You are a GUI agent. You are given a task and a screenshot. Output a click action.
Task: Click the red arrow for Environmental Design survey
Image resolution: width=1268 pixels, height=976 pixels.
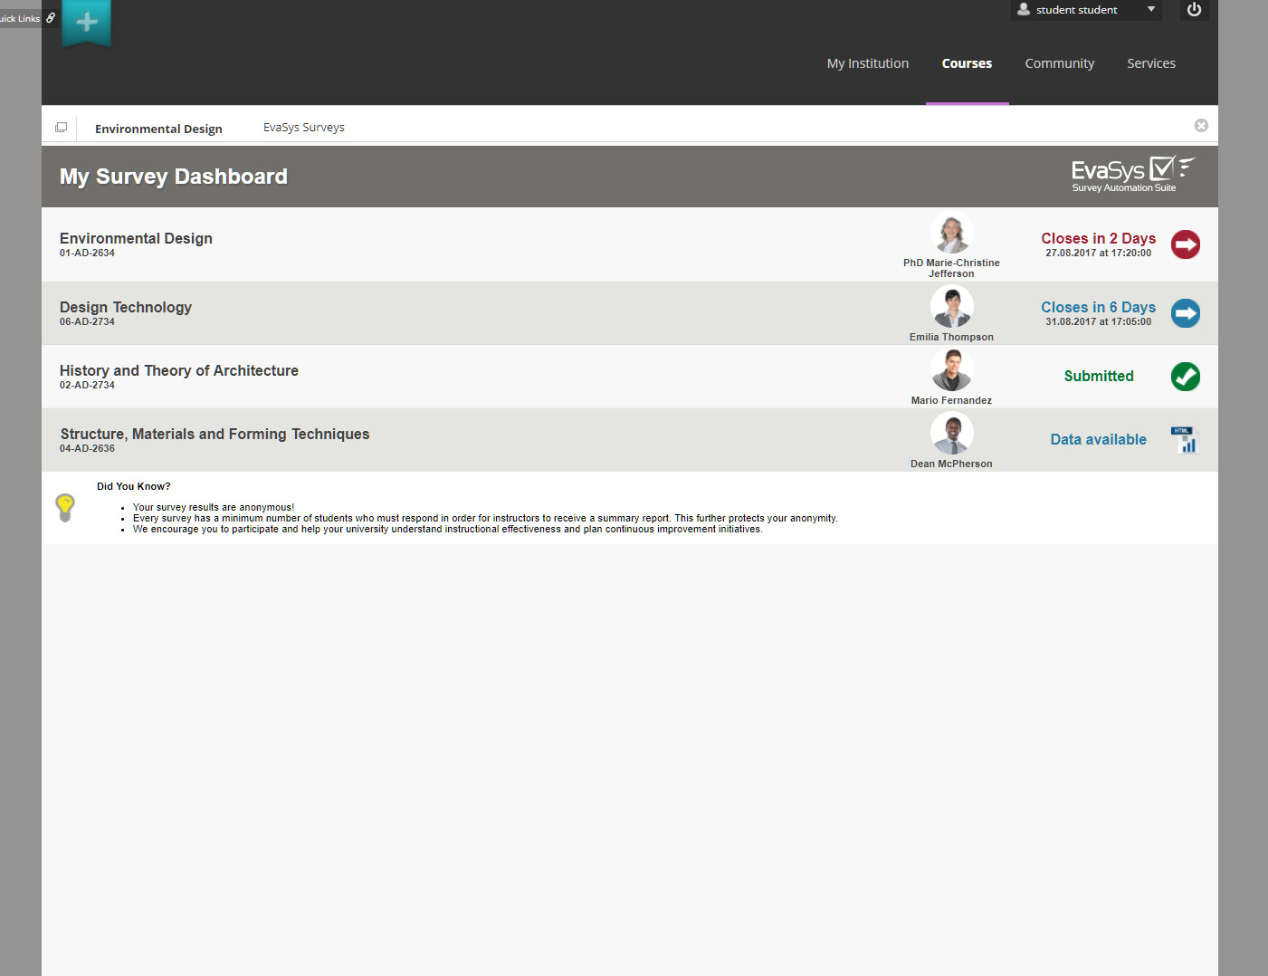pos(1185,244)
